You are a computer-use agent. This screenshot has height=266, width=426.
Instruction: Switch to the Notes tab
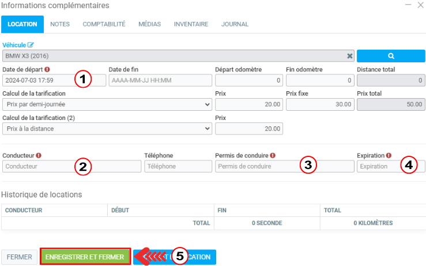[60, 24]
